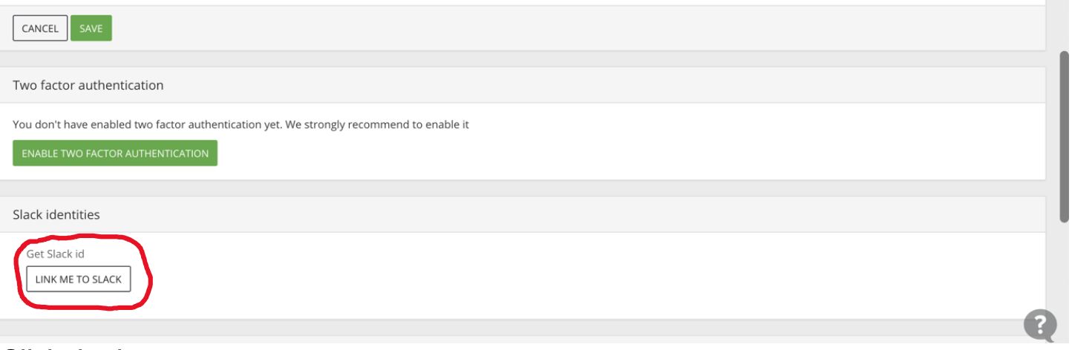Click the vertical scrollbar thumb
Image resolution: width=1075 pixels, height=350 pixels.
1064,136
